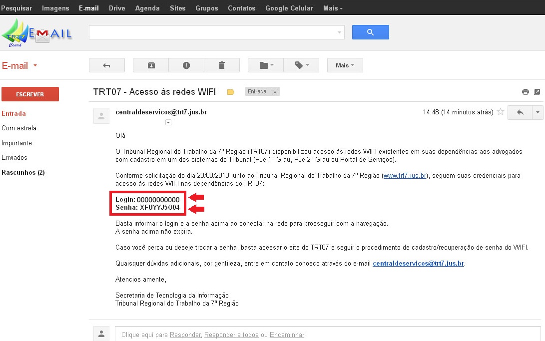Open the Entrada inbox folder
This screenshot has width=545, height=341.
[13, 113]
